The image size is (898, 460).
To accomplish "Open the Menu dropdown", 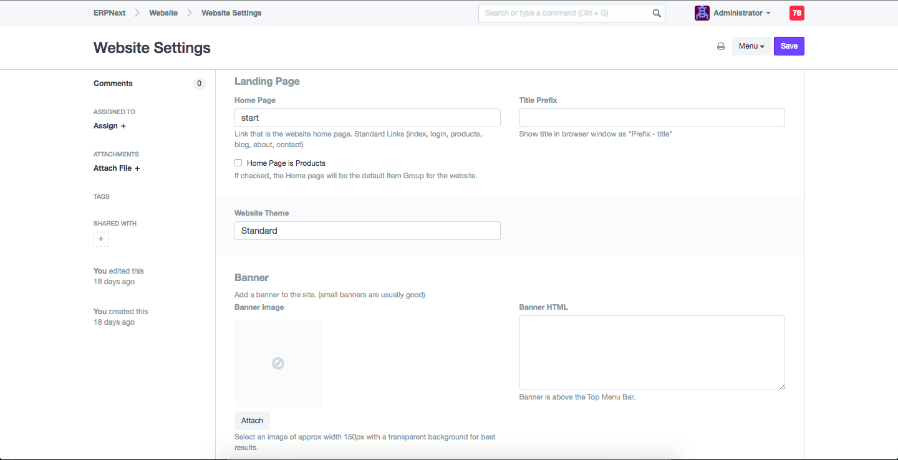I will coord(751,46).
